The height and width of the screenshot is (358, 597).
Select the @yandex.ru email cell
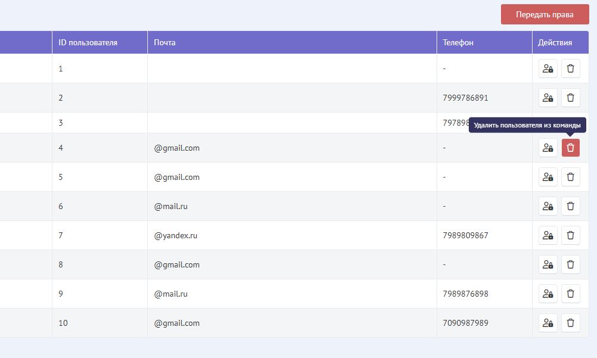(x=176, y=235)
